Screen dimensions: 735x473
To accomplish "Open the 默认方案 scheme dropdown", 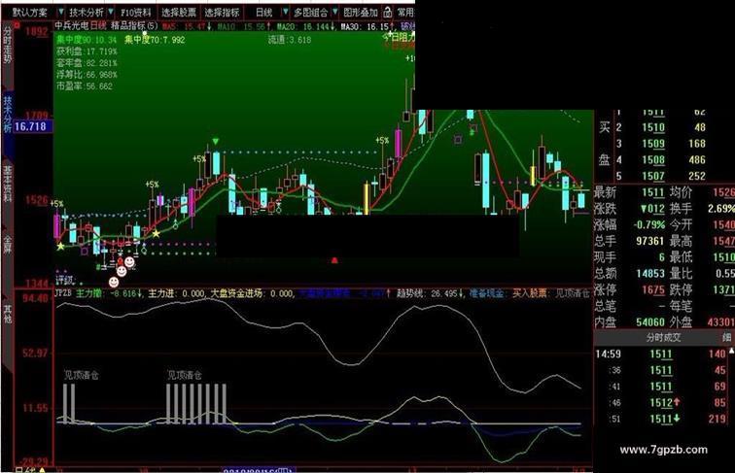I will coord(29,13).
